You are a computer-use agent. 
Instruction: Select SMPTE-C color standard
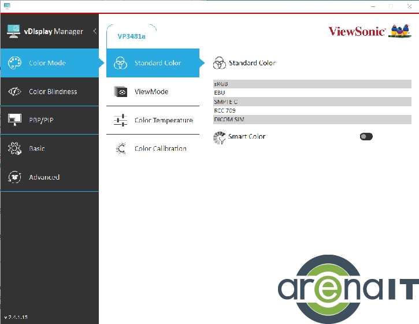pyautogui.click(x=312, y=102)
